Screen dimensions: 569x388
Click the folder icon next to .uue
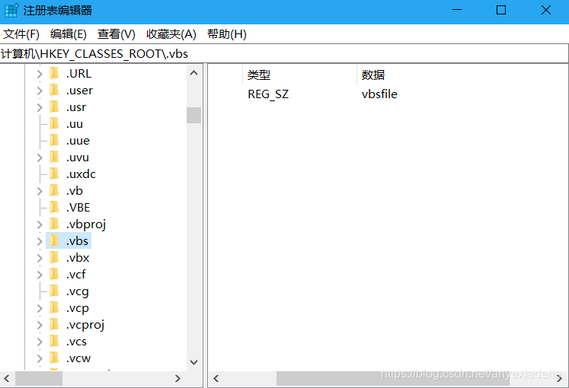54,140
